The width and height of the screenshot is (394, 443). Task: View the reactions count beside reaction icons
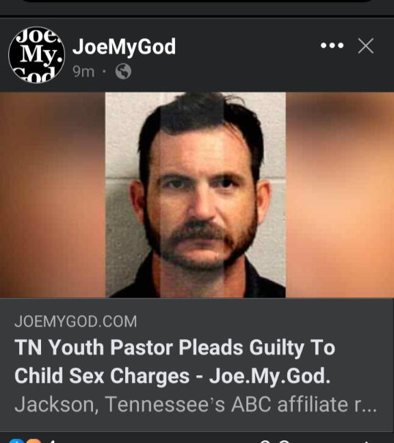pyautogui.click(x=52, y=441)
